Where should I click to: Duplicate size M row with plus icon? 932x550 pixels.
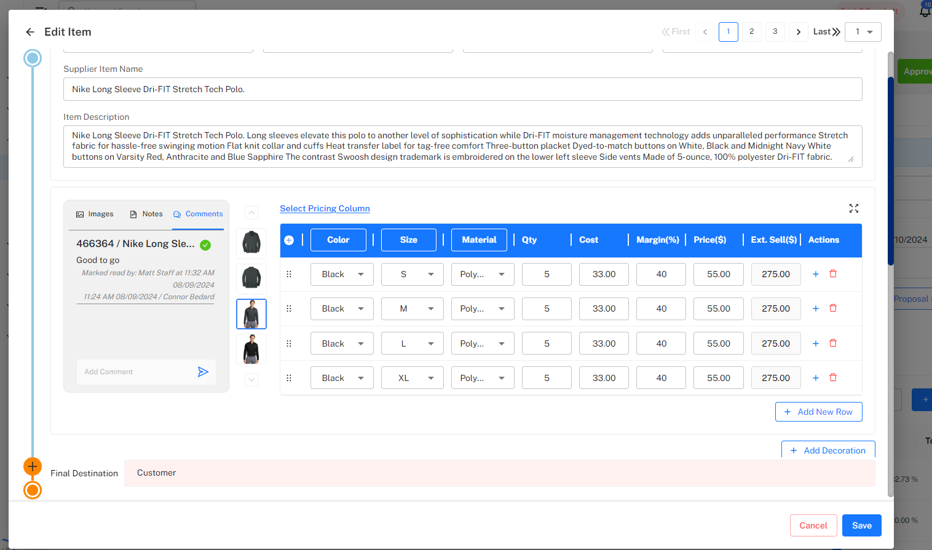pos(816,308)
